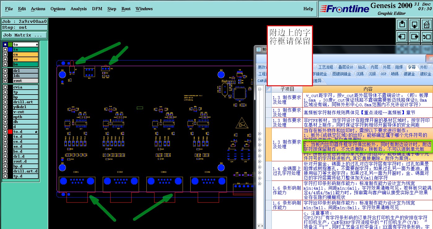Screen dimensions: 433x229
Task: Switch to the 沉锡 tab
Action: click(360, 74)
